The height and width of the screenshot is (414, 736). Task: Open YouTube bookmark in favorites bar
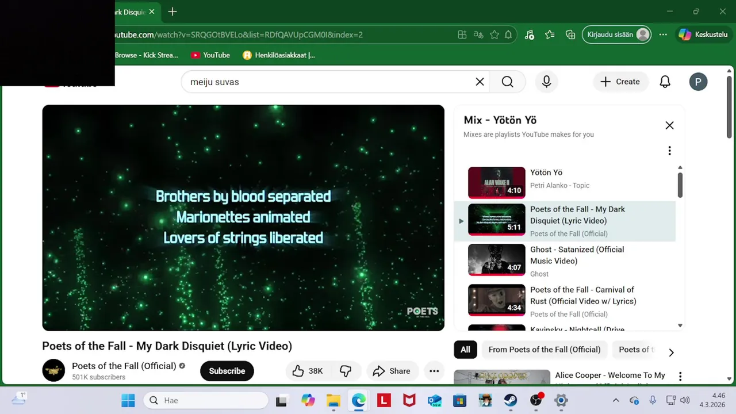[x=210, y=55]
